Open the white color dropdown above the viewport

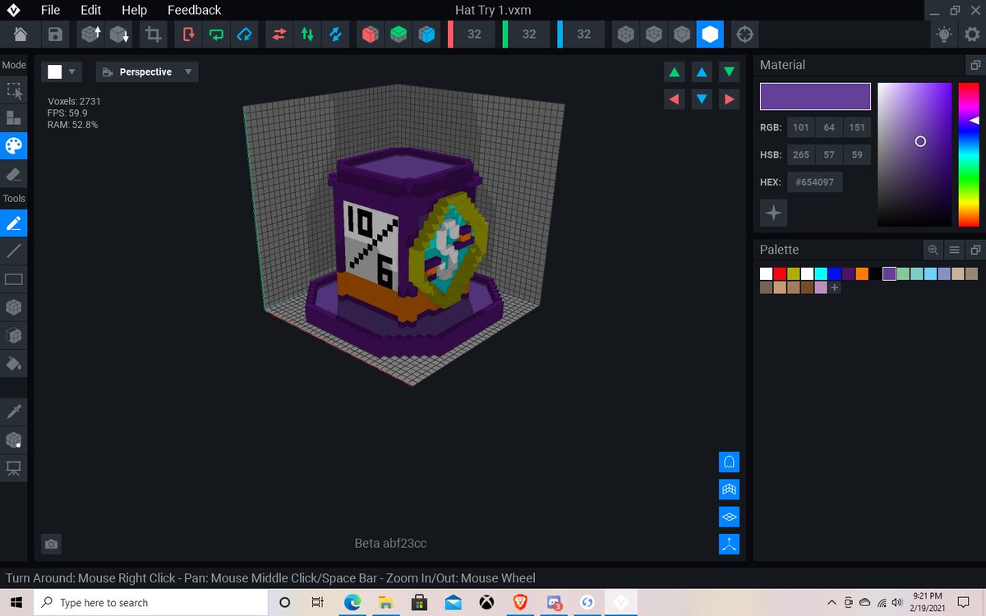[62, 71]
